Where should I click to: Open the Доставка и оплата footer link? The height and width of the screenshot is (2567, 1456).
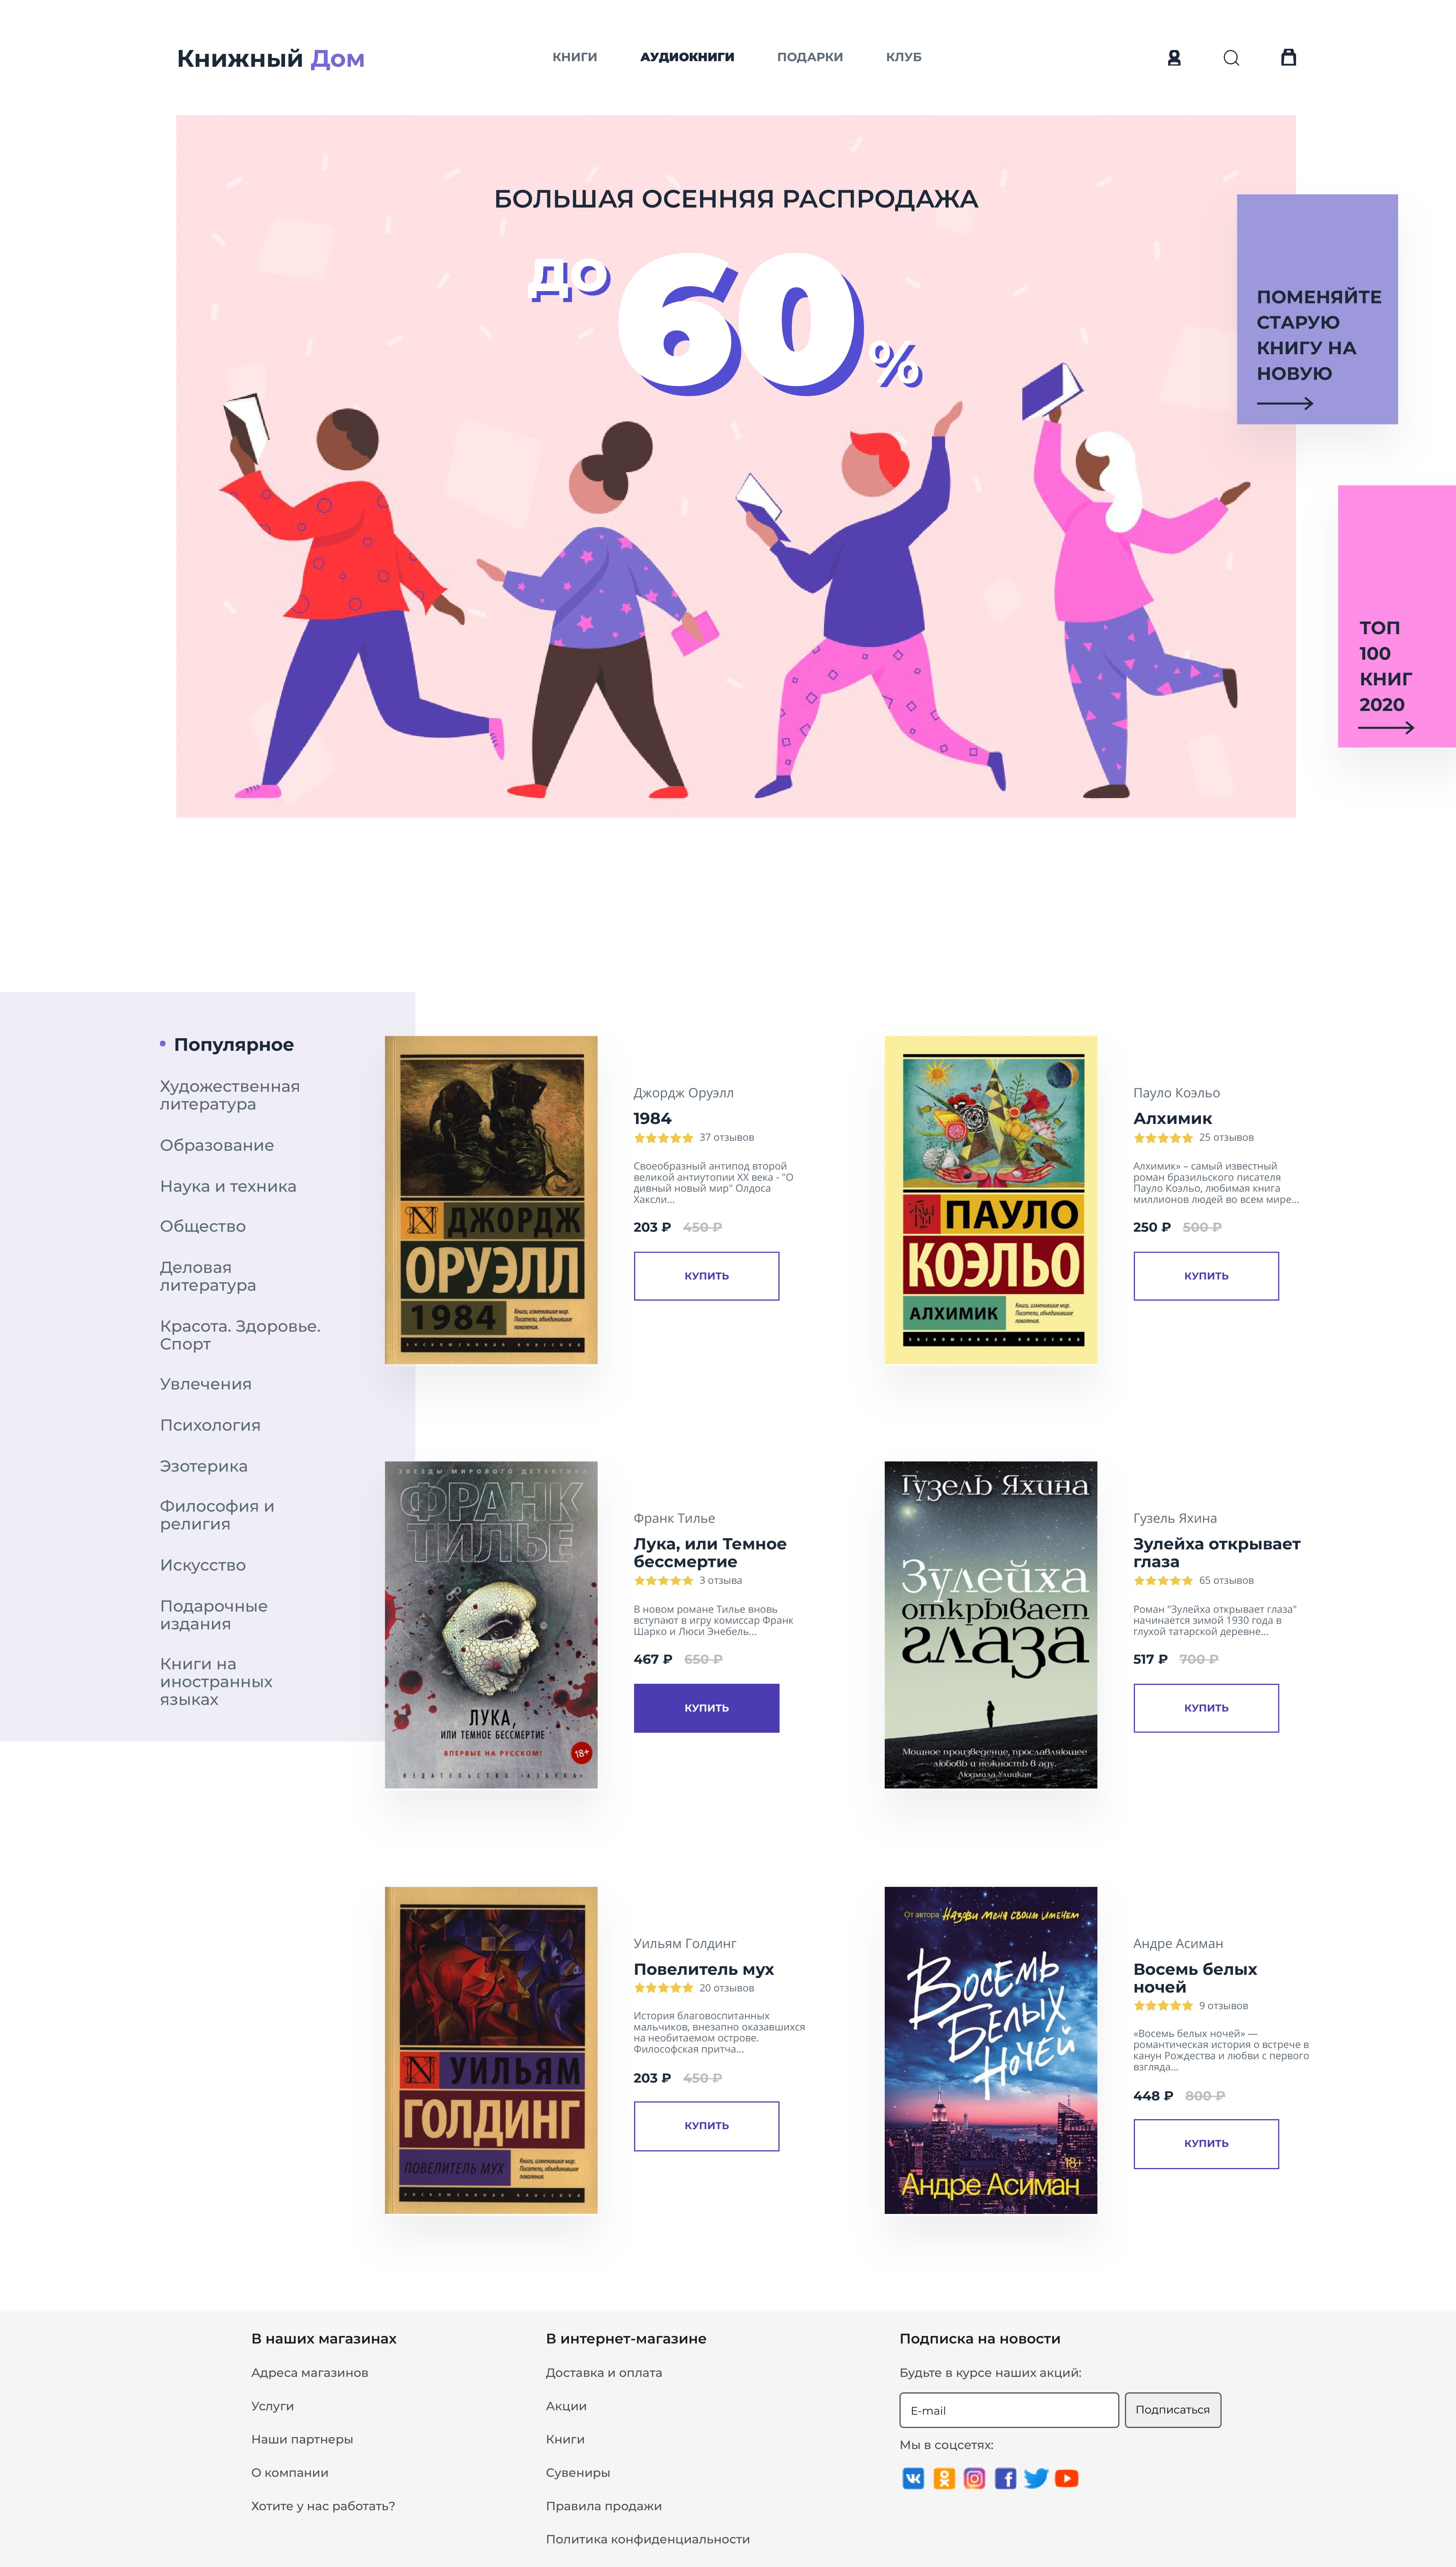(x=604, y=2372)
